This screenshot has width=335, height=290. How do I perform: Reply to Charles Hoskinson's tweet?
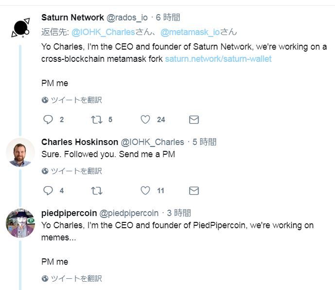click(48, 191)
